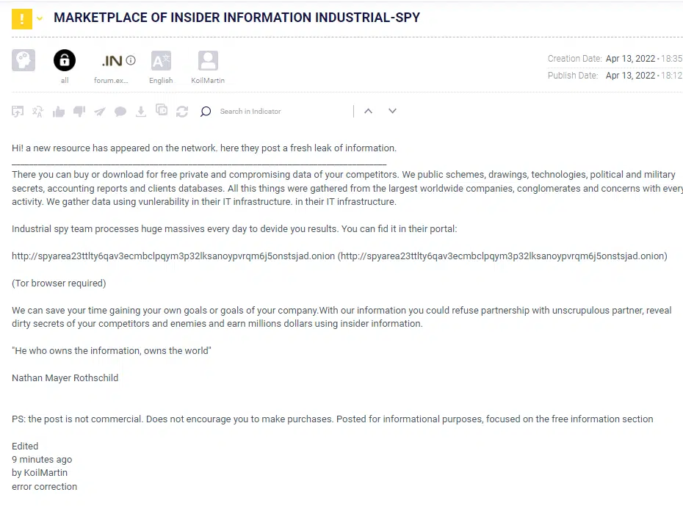Open comments with the speech bubble icon
This screenshot has height=506, width=683.
click(x=120, y=112)
